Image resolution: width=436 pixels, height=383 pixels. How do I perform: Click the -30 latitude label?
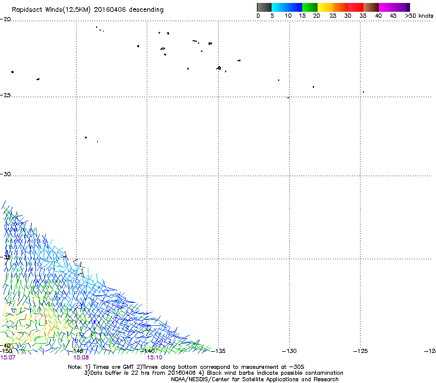pyautogui.click(x=5, y=174)
